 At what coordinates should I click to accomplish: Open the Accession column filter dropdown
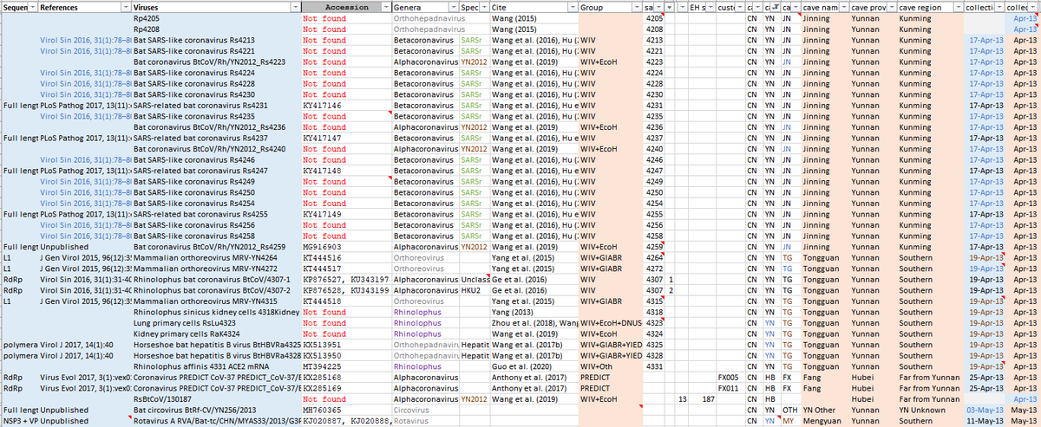coord(383,7)
